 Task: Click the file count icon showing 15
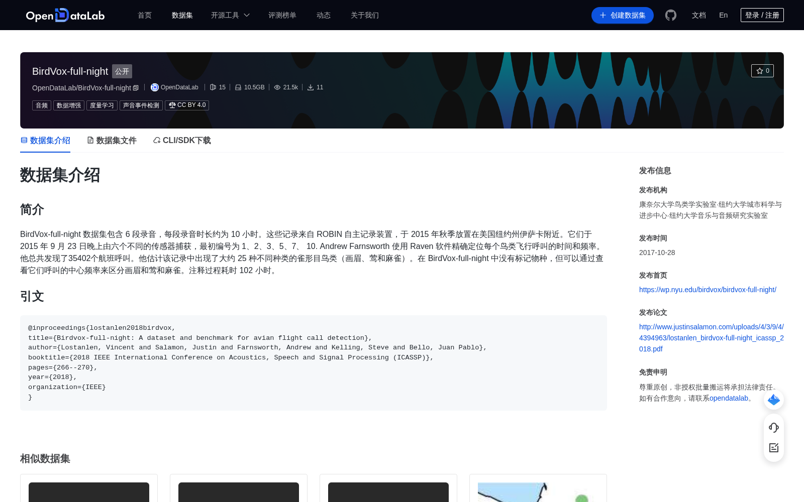click(x=213, y=87)
